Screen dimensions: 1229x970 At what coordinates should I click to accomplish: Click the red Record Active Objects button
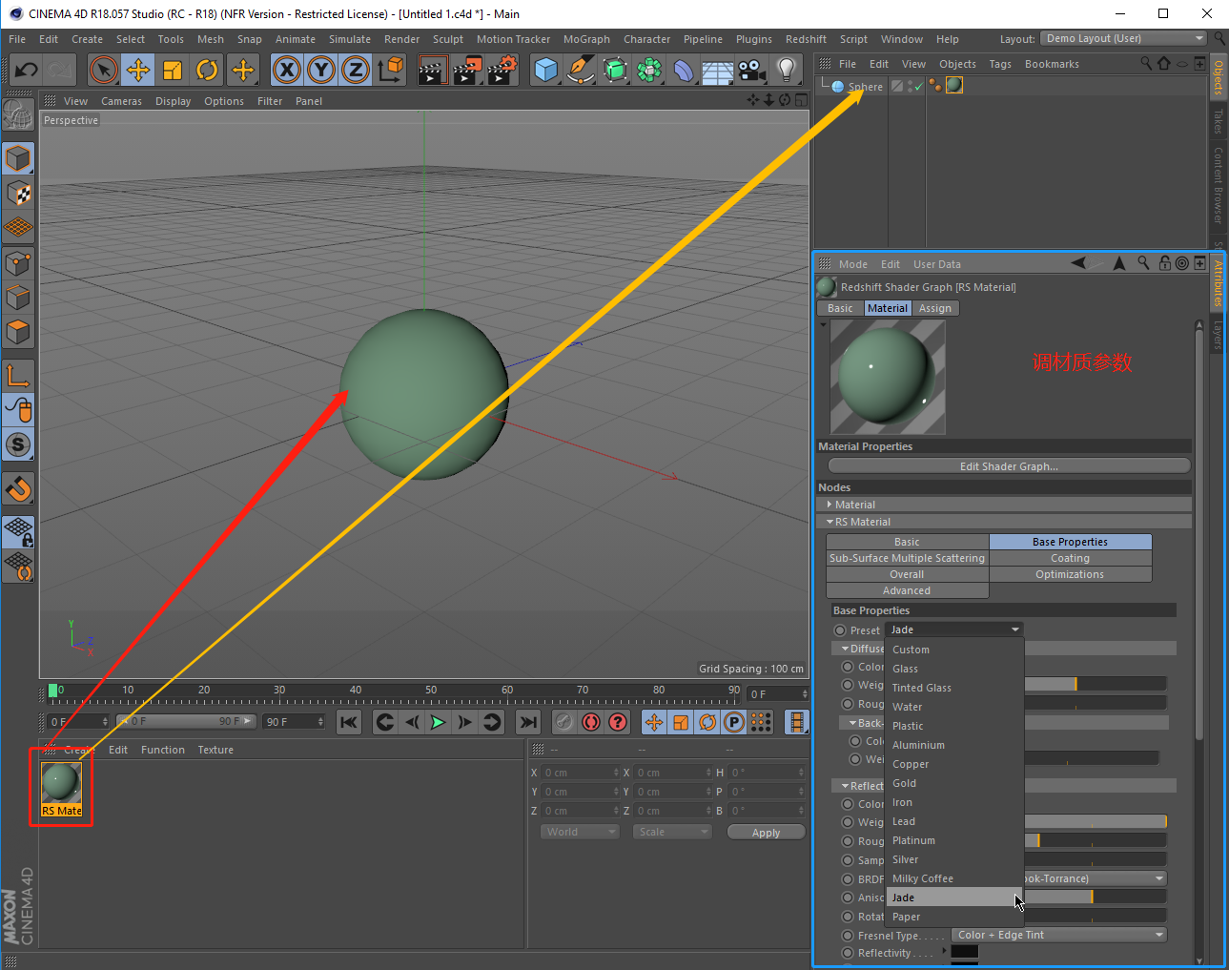591,722
